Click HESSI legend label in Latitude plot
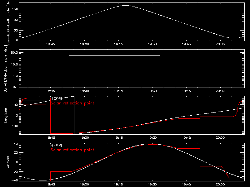The image size is (250, 187). 56,146
